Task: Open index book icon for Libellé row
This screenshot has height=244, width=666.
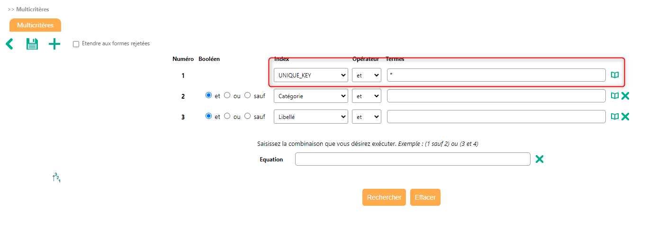Action: 614,117
